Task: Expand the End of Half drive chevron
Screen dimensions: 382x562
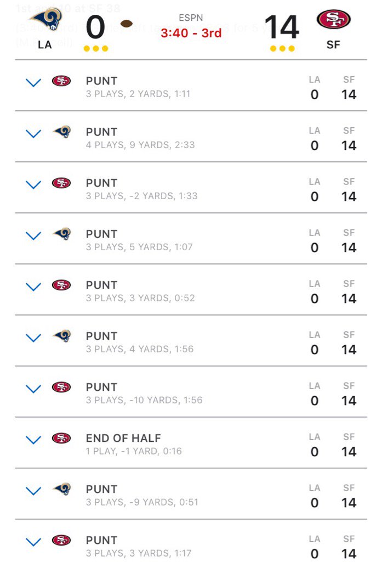Action: pos(33,440)
